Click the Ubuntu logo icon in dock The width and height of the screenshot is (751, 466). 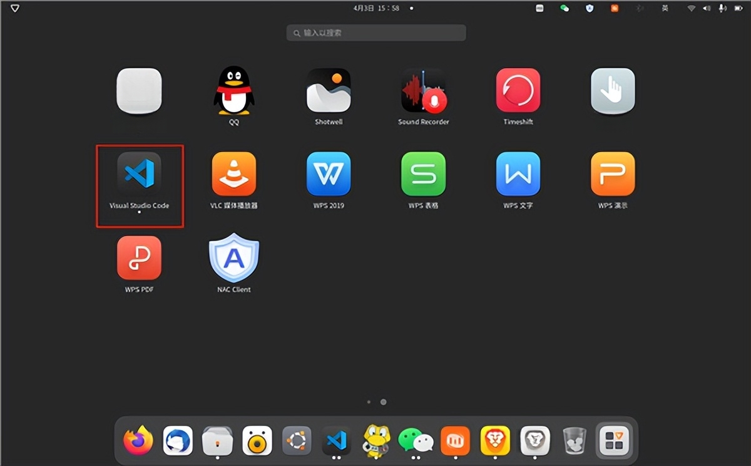pos(297,441)
